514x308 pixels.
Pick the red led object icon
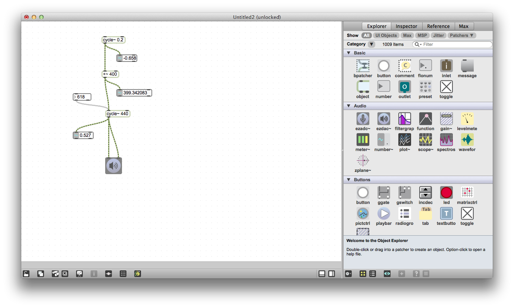click(446, 193)
